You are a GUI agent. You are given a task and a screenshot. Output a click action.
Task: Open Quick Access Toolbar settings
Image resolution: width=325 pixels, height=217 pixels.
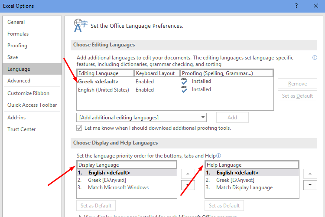[32, 105]
